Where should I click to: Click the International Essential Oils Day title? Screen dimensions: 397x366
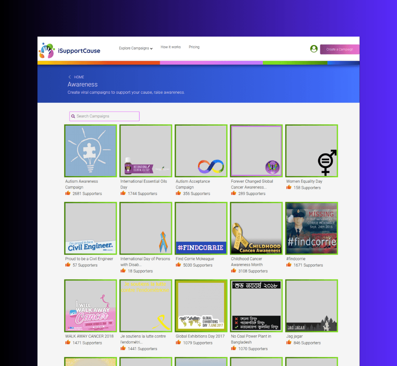pos(144,184)
